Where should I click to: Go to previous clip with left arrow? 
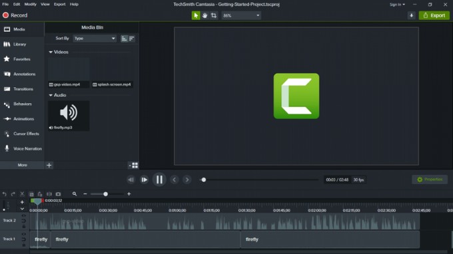tap(175, 180)
